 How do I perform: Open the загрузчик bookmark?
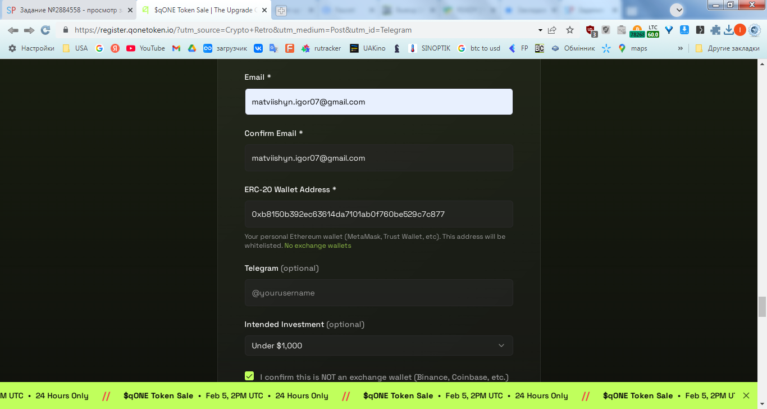[225, 48]
